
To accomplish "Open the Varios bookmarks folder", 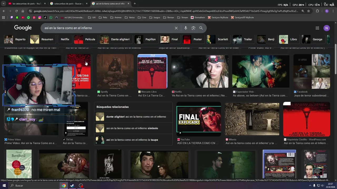I will coord(130,18).
